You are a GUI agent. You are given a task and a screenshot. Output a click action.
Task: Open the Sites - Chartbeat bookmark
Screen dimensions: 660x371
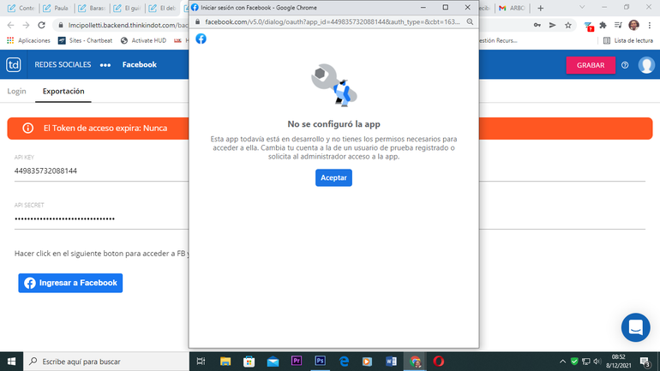pyautogui.click(x=85, y=40)
